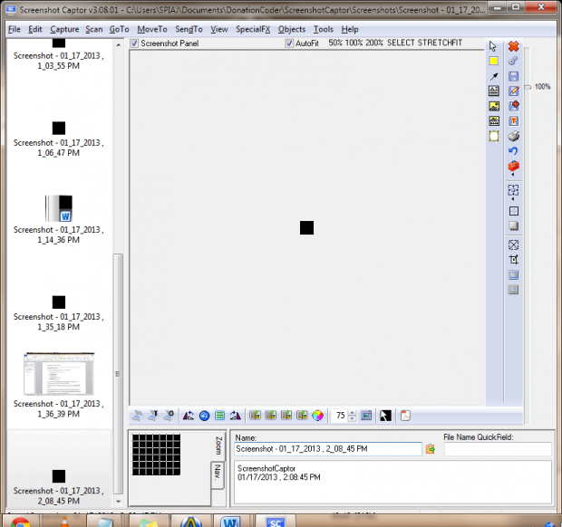The width and height of the screenshot is (562, 527).
Task: Set zoom to 200%
Action: pos(374,43)
